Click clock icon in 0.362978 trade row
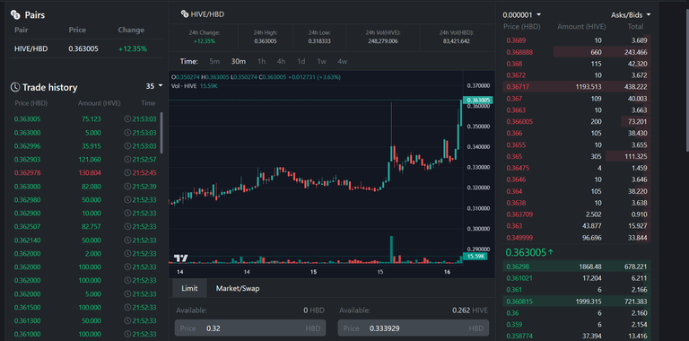 click(x=127, y=172)
